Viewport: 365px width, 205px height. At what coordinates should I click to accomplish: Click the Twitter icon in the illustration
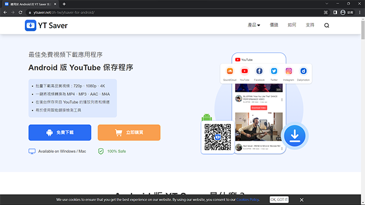(274, 71)
